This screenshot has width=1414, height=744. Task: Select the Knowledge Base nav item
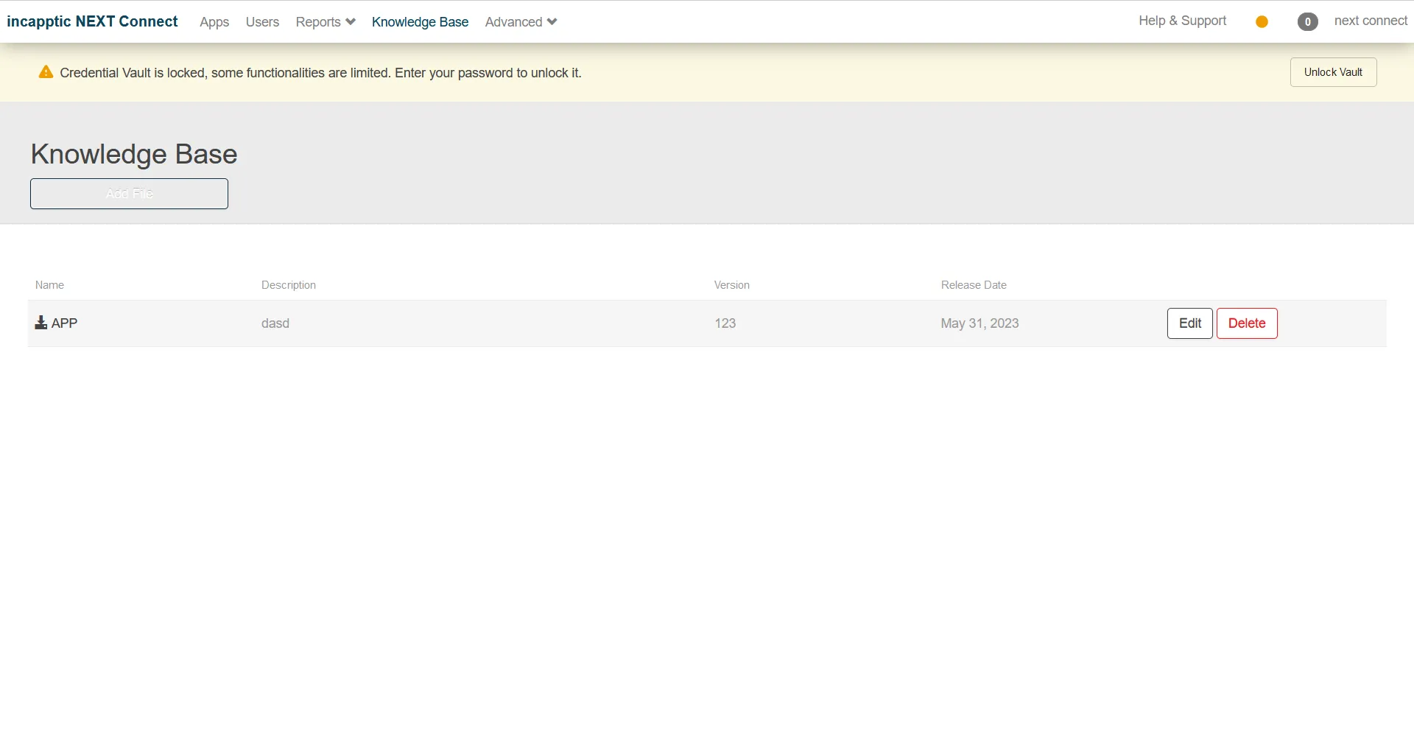point(420,22)
